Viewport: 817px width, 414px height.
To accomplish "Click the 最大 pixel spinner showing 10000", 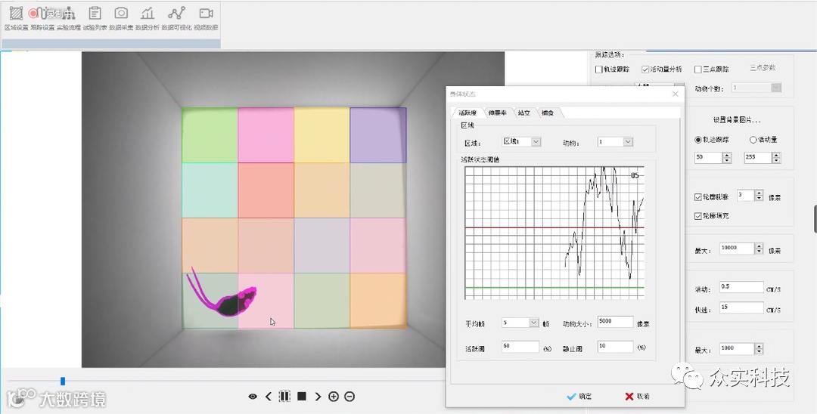I will click(x=741, y=249).
